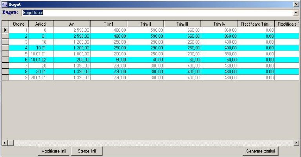This screenshot has width=301, height=157.
Task: Click the Ordine column header
Action: pyautogui.click(x=19, y=24)
